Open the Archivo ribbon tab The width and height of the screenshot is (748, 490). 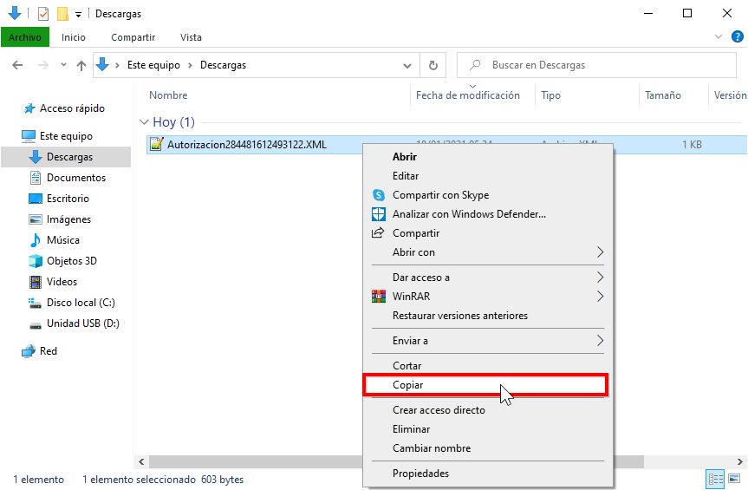pyautogui.click(x=25, y=37)
